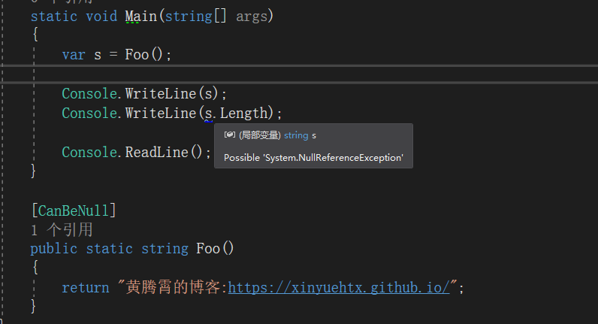Click the Chinese text inside the returned string
Viewport: 598px width, 324px height.
(174, 287)
